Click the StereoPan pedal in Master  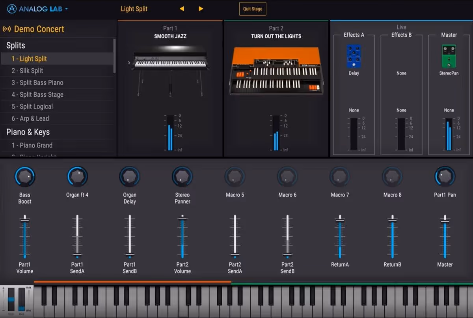[x=449, y=56]
